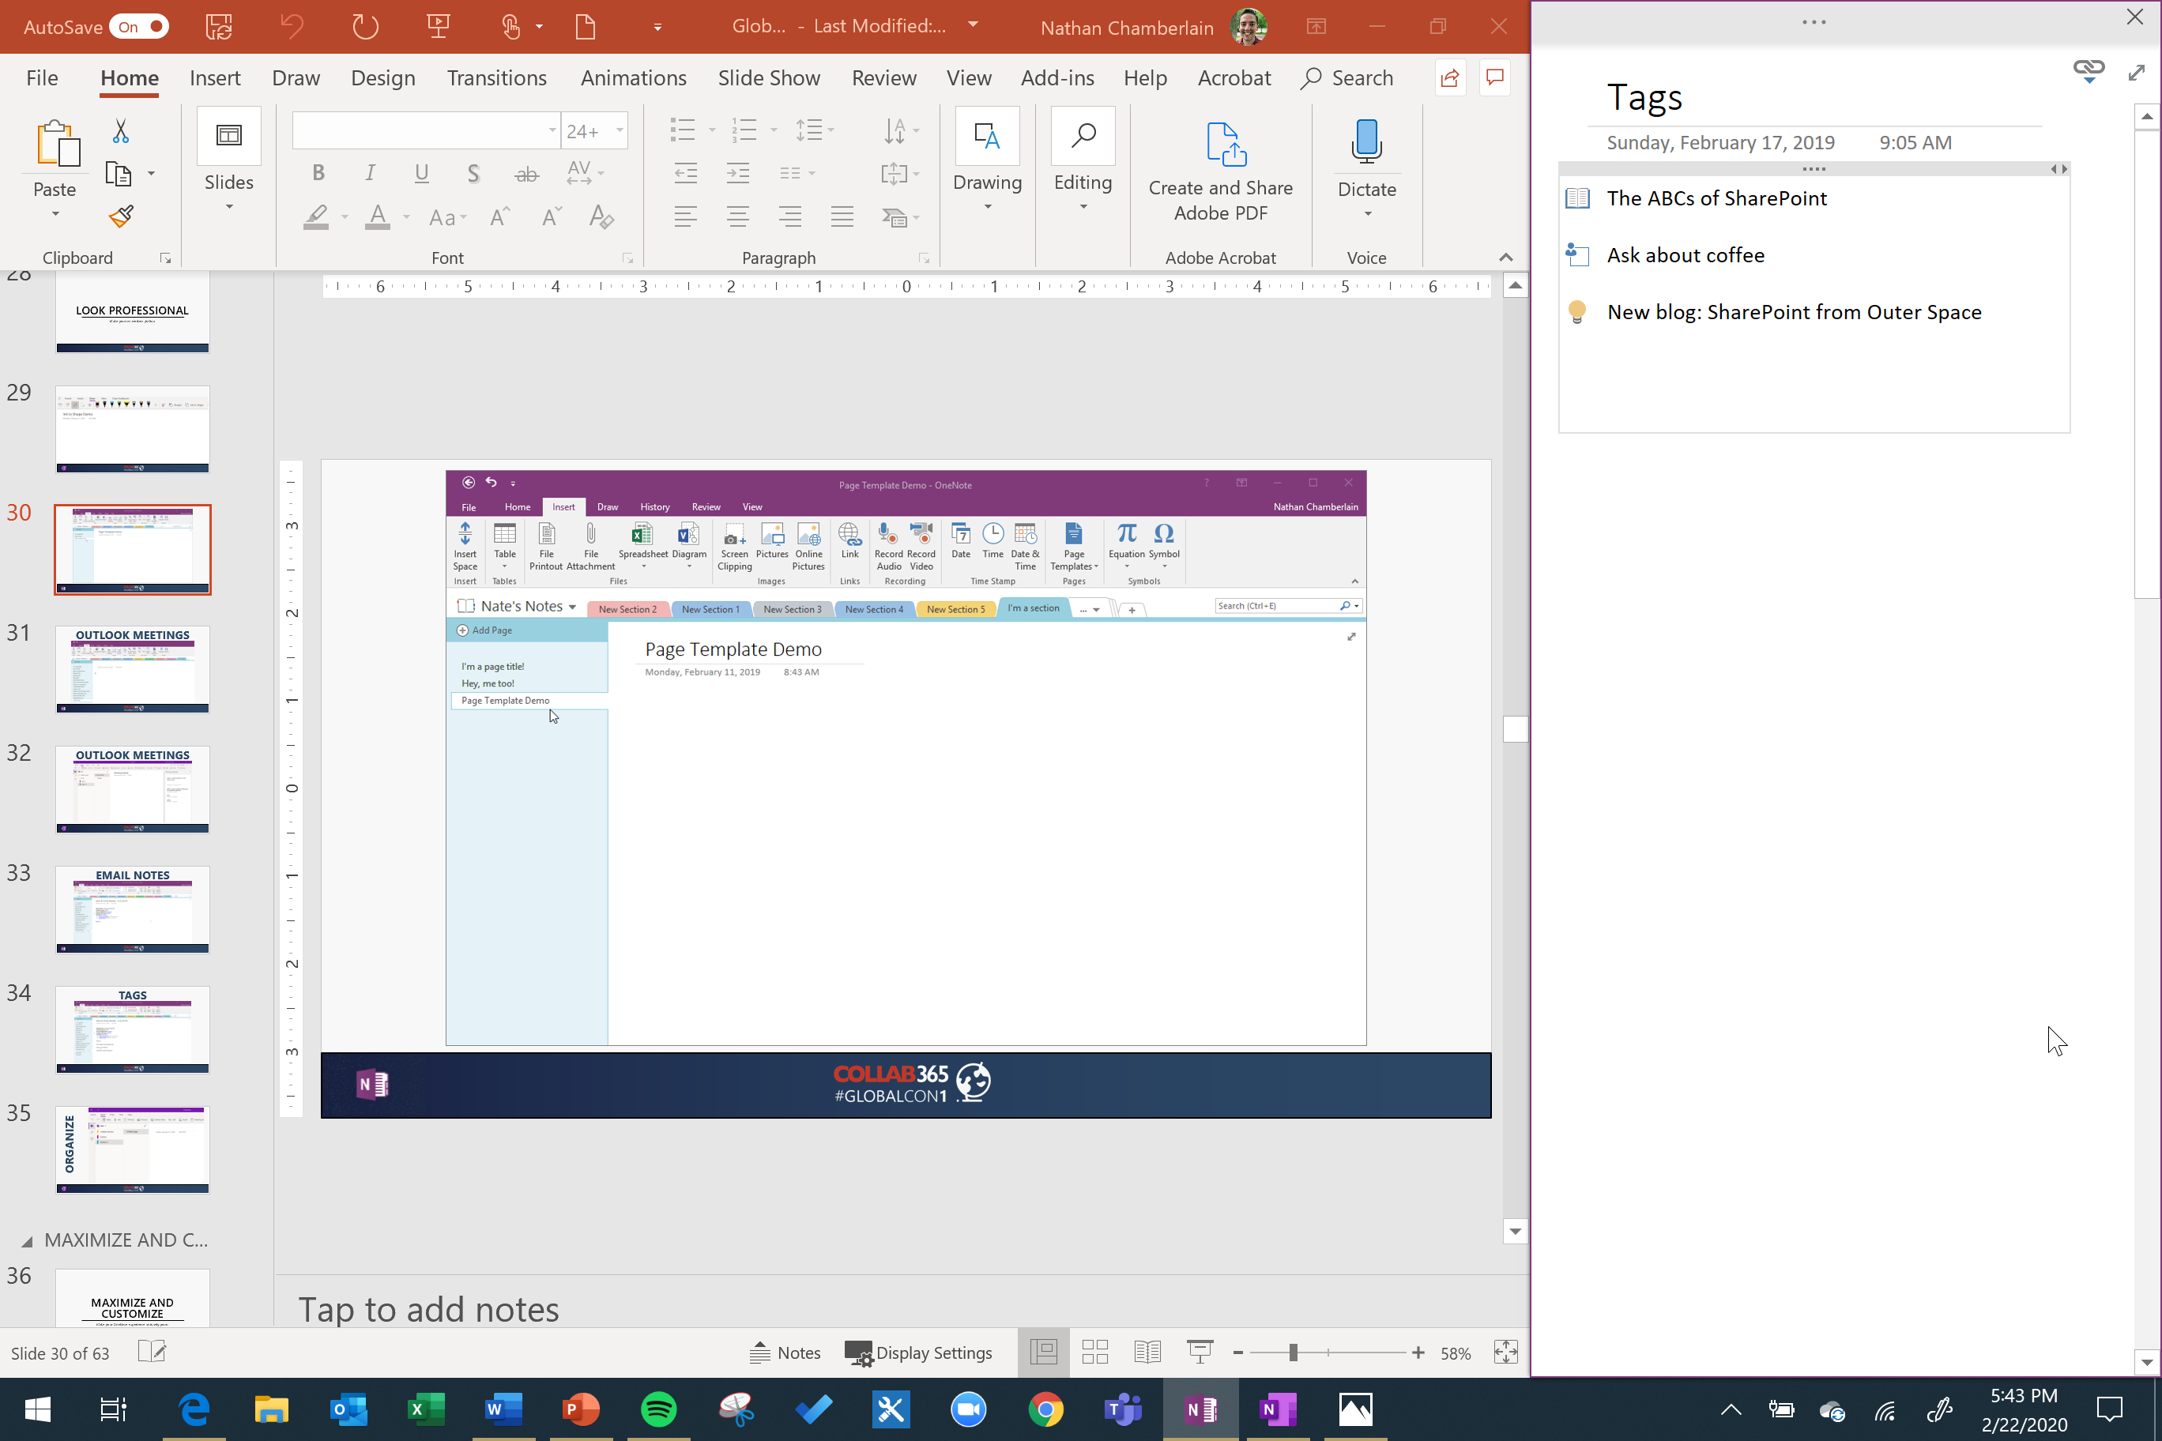Collapse the ribbon with the chevron
The image size is (2162, 1441).
pos(1505,258)
